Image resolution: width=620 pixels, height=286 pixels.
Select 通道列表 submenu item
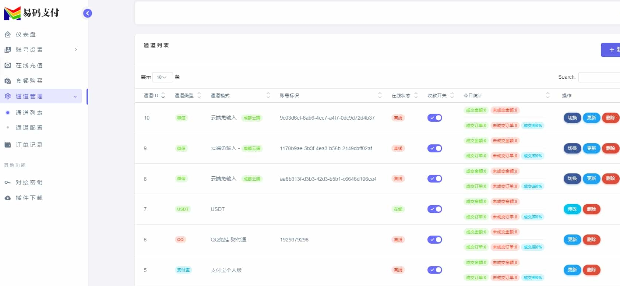click(29, 113)
